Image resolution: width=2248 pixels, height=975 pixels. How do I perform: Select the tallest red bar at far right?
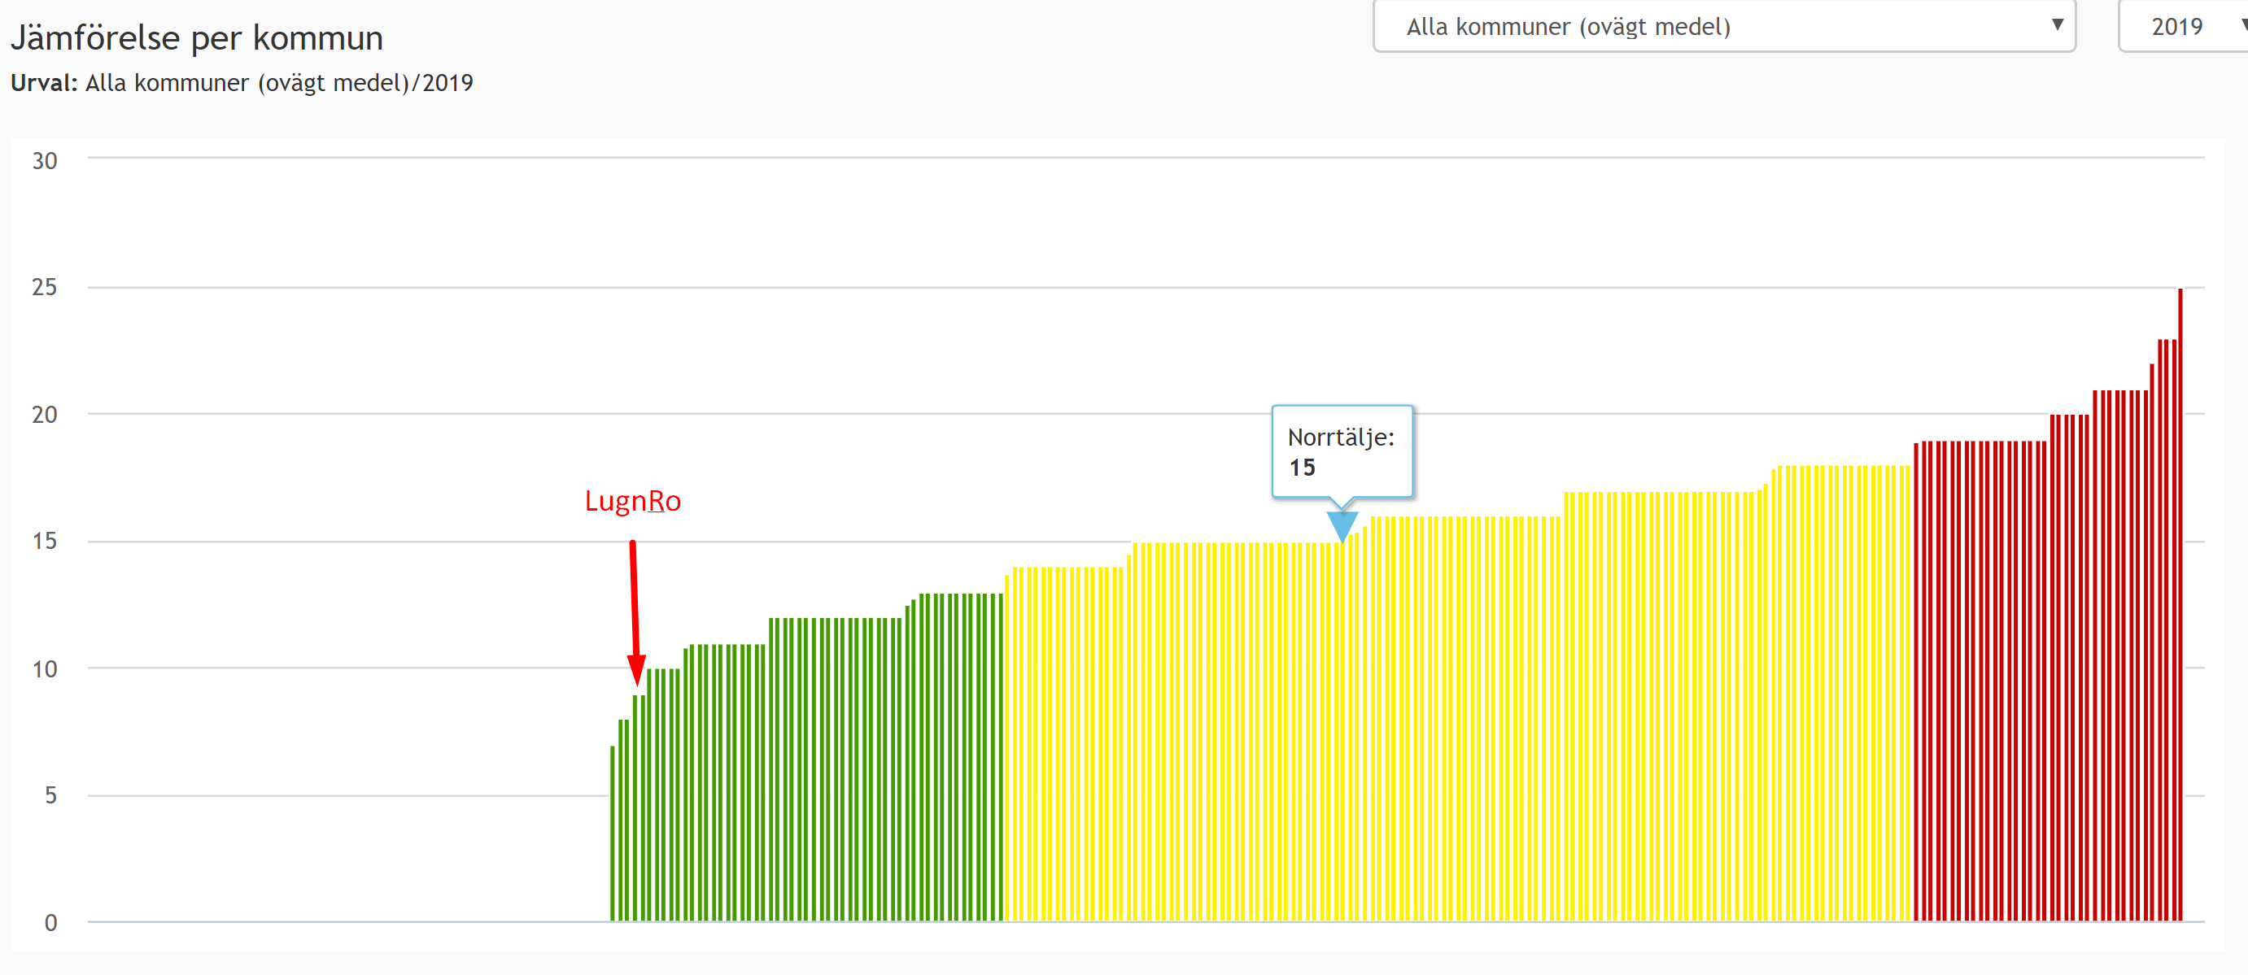click(2180, 611)
